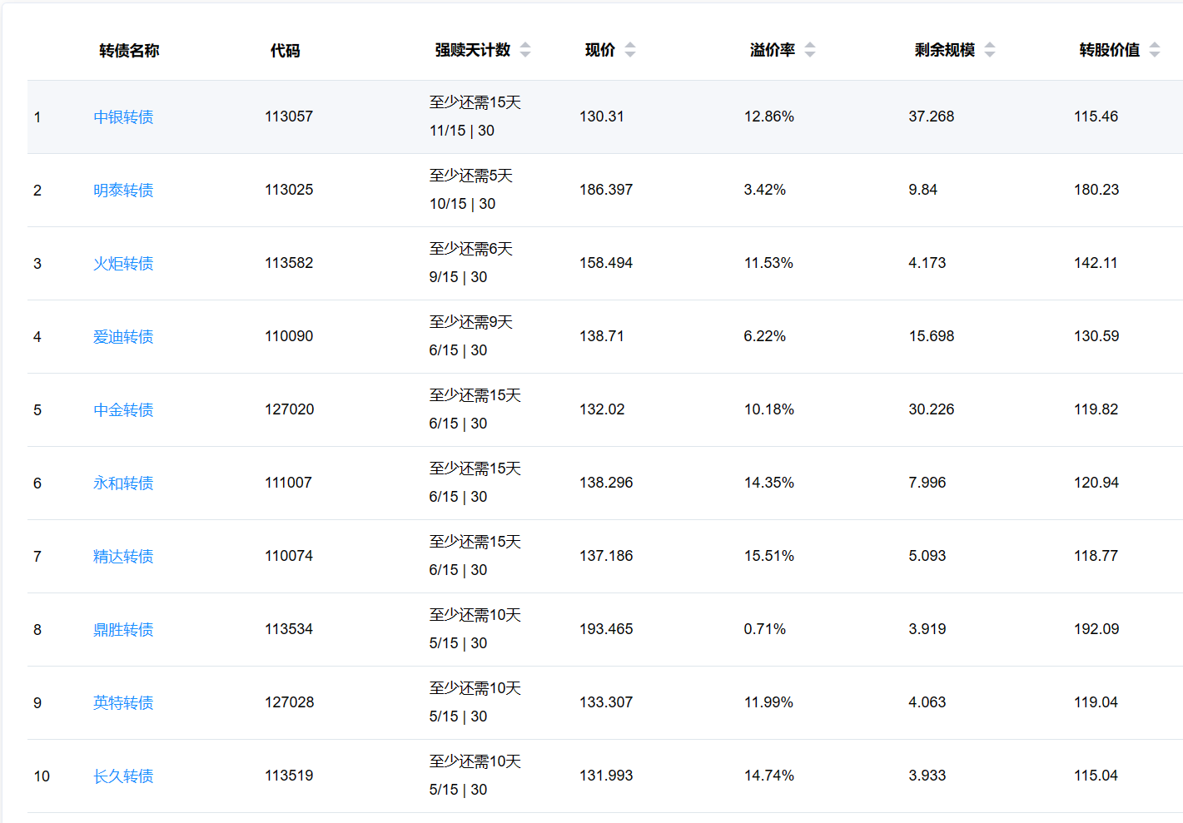Open 明泰转债 details link
This screenshot has width=1183, height=823.
click(123, 191)
